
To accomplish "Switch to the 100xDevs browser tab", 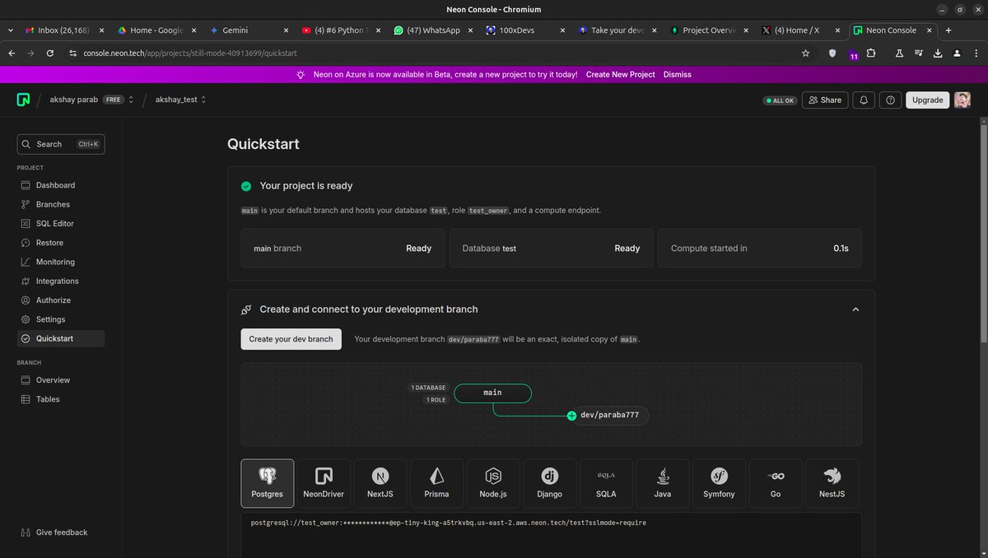I will tap(524, 30).
